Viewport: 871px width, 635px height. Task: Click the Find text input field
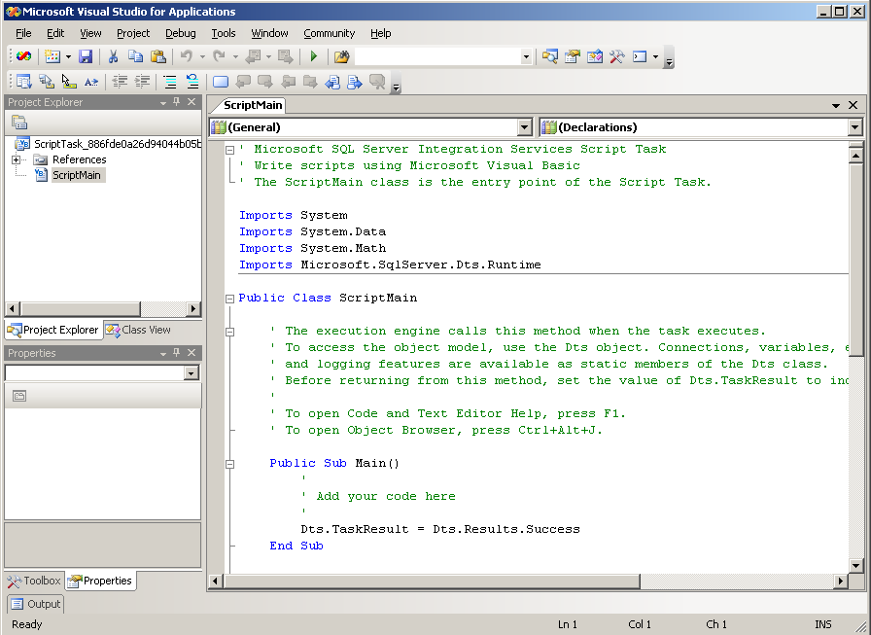point(437,56)
